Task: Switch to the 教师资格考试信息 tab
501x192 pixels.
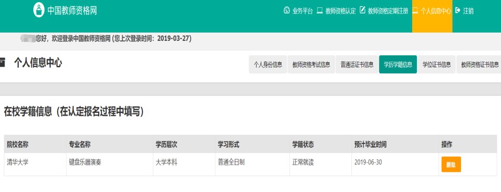Action: [311, 64]
